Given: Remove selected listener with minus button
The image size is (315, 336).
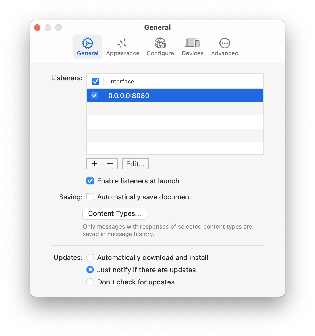Looking at the screenshot, I should point(110,164).
